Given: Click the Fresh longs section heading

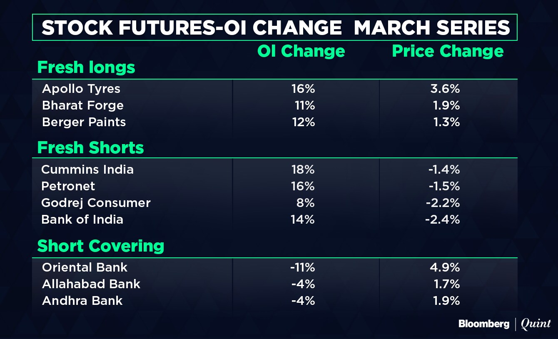Looking at the screenshot, I should (86, 67).
